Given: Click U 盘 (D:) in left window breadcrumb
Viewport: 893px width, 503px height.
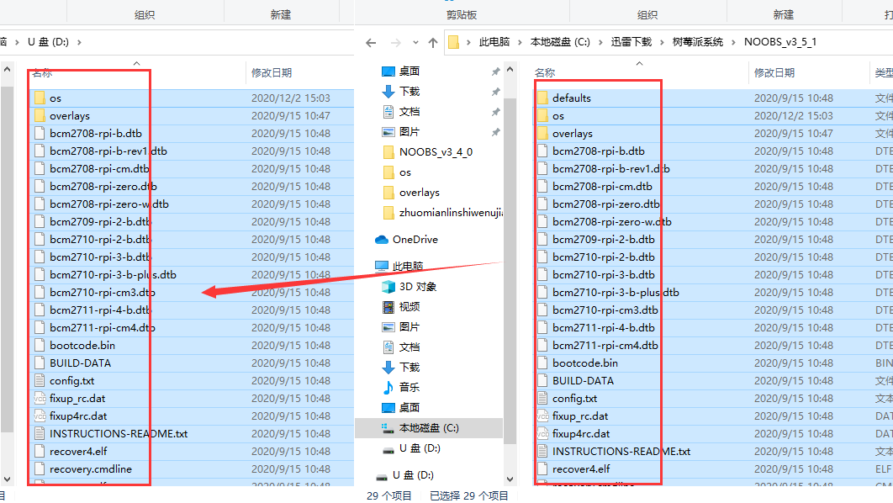Looking at the screenshot, I should click(x=48, y=42).
